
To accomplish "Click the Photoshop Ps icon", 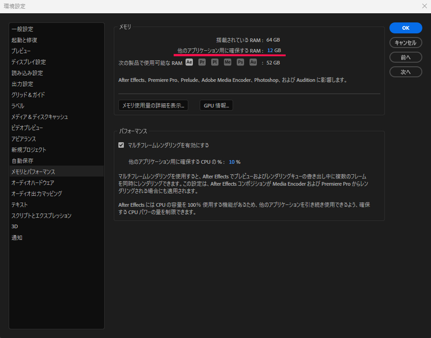I will pyautogui.click(x=240, y=62).
